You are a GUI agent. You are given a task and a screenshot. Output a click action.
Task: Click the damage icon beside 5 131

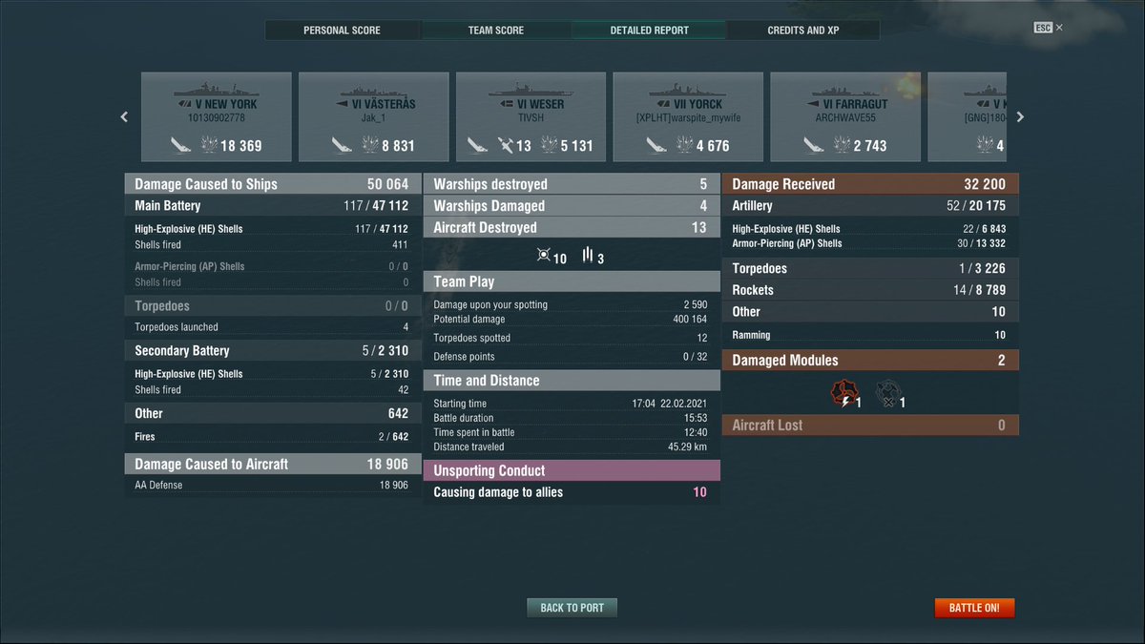550,145
